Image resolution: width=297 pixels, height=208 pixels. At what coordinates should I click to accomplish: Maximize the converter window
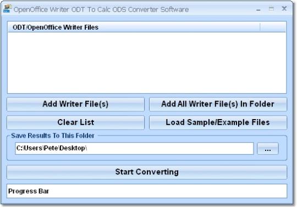(x=271, y=9)
